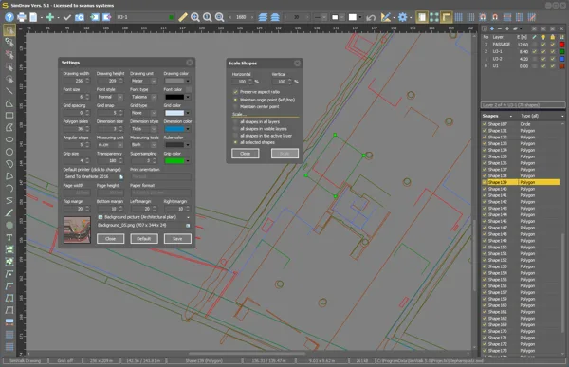
Task: Click the printer icon in toolbar
Action: click(22, 17)
